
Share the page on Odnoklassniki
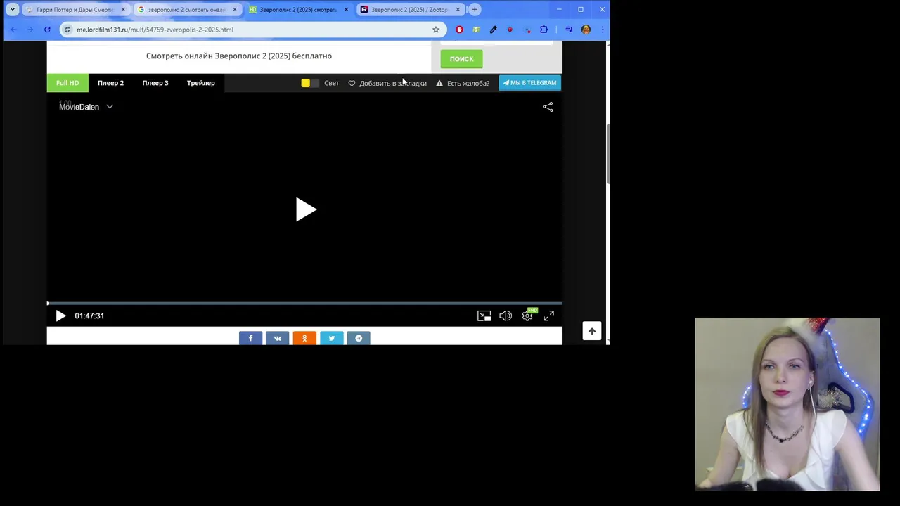point(304,338)
